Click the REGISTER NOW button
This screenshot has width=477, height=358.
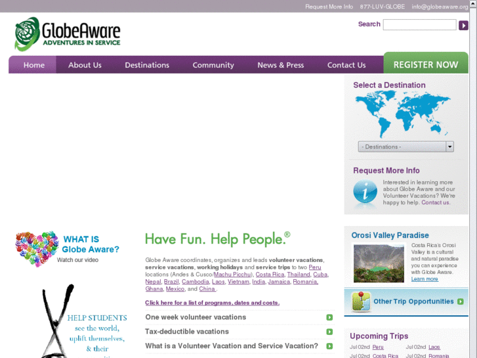[426, 64]
